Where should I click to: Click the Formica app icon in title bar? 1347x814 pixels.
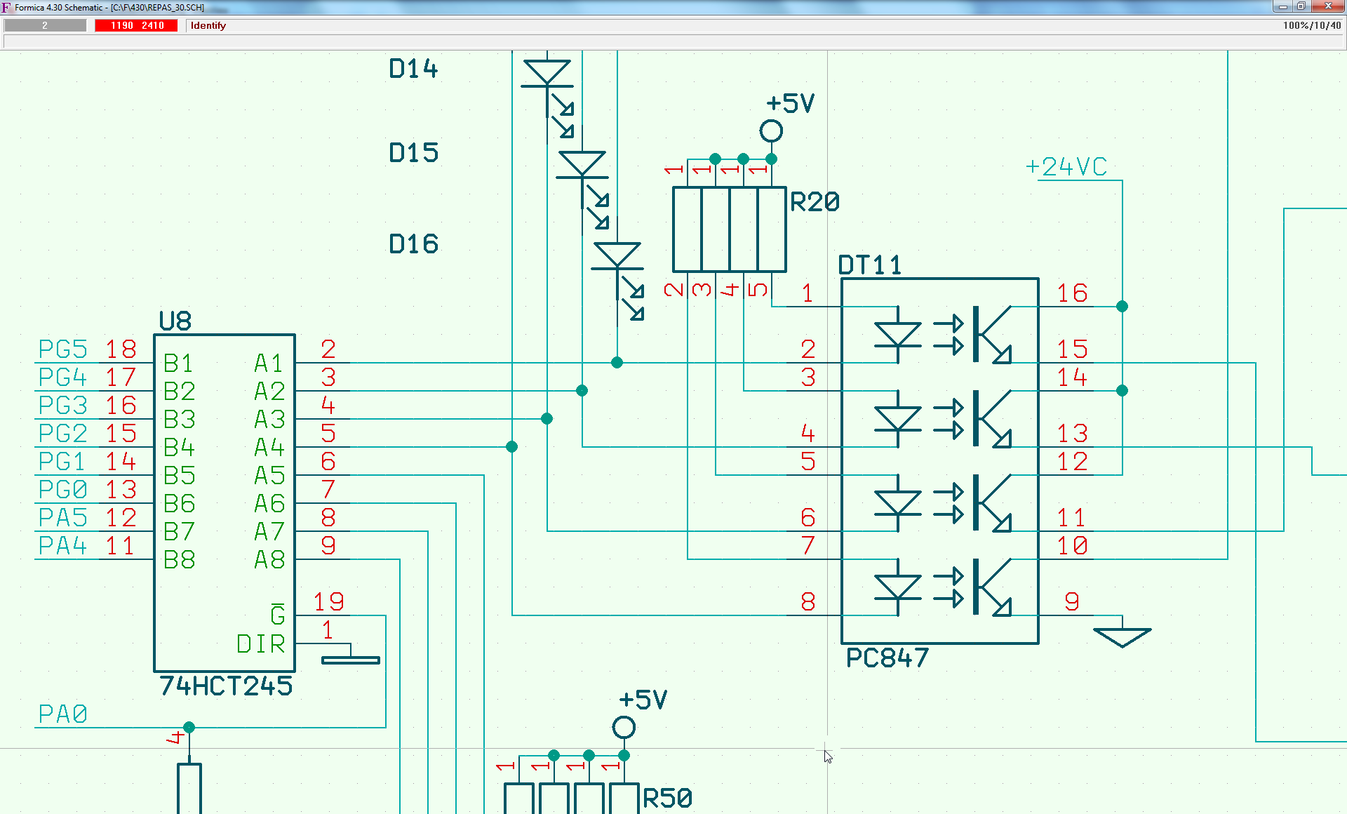click(6, 7)
